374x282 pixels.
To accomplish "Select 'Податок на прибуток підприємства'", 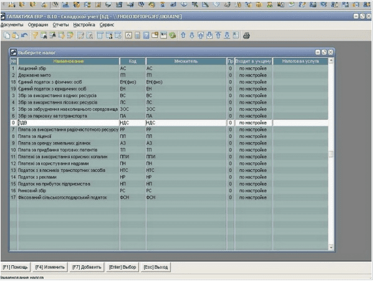I will pos(169,184).
